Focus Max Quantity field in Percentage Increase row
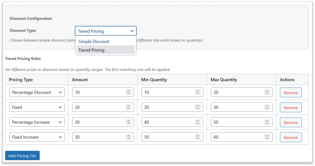The height and width of the screenshot is (166, 315). tap(241, 122)
